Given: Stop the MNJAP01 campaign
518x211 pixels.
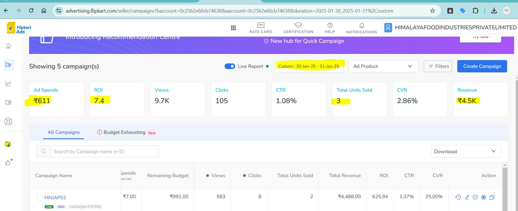Looking at the screenshot, I should (484, 197).
